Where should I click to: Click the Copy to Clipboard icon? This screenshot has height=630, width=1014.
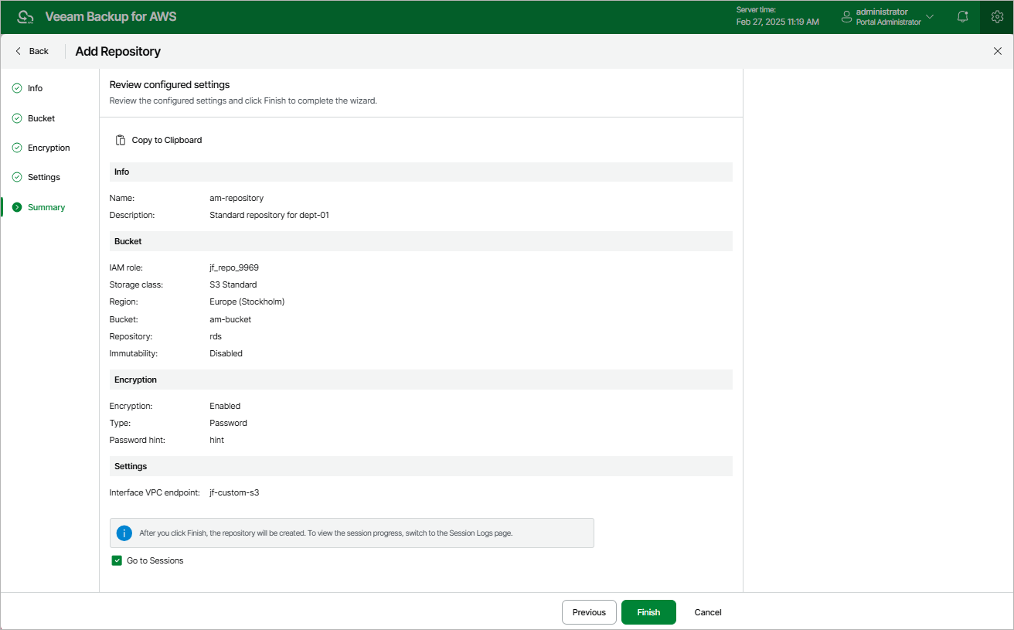pos(121,140)
